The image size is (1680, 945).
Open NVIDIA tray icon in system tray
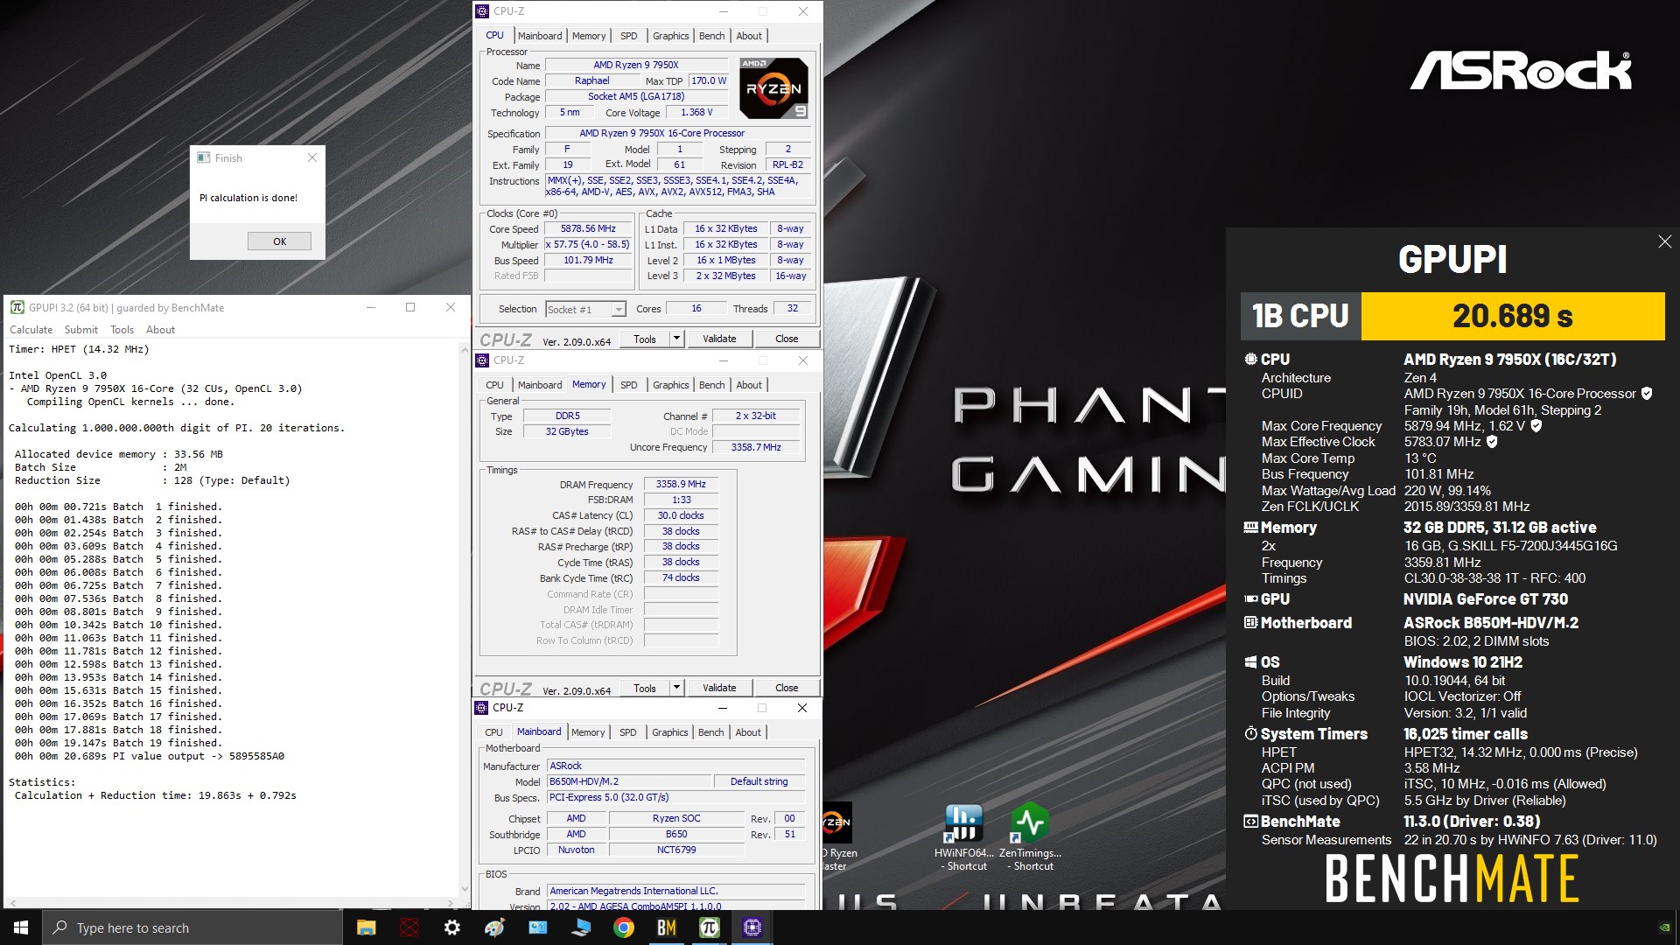tap(1665, 927)
